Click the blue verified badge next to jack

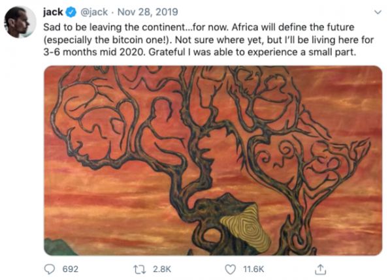coord(71,12)
